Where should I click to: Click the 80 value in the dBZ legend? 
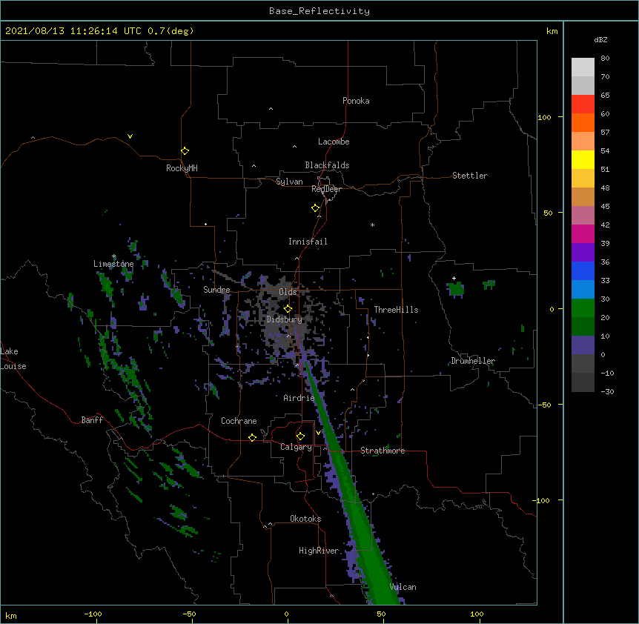click(605, 59)
